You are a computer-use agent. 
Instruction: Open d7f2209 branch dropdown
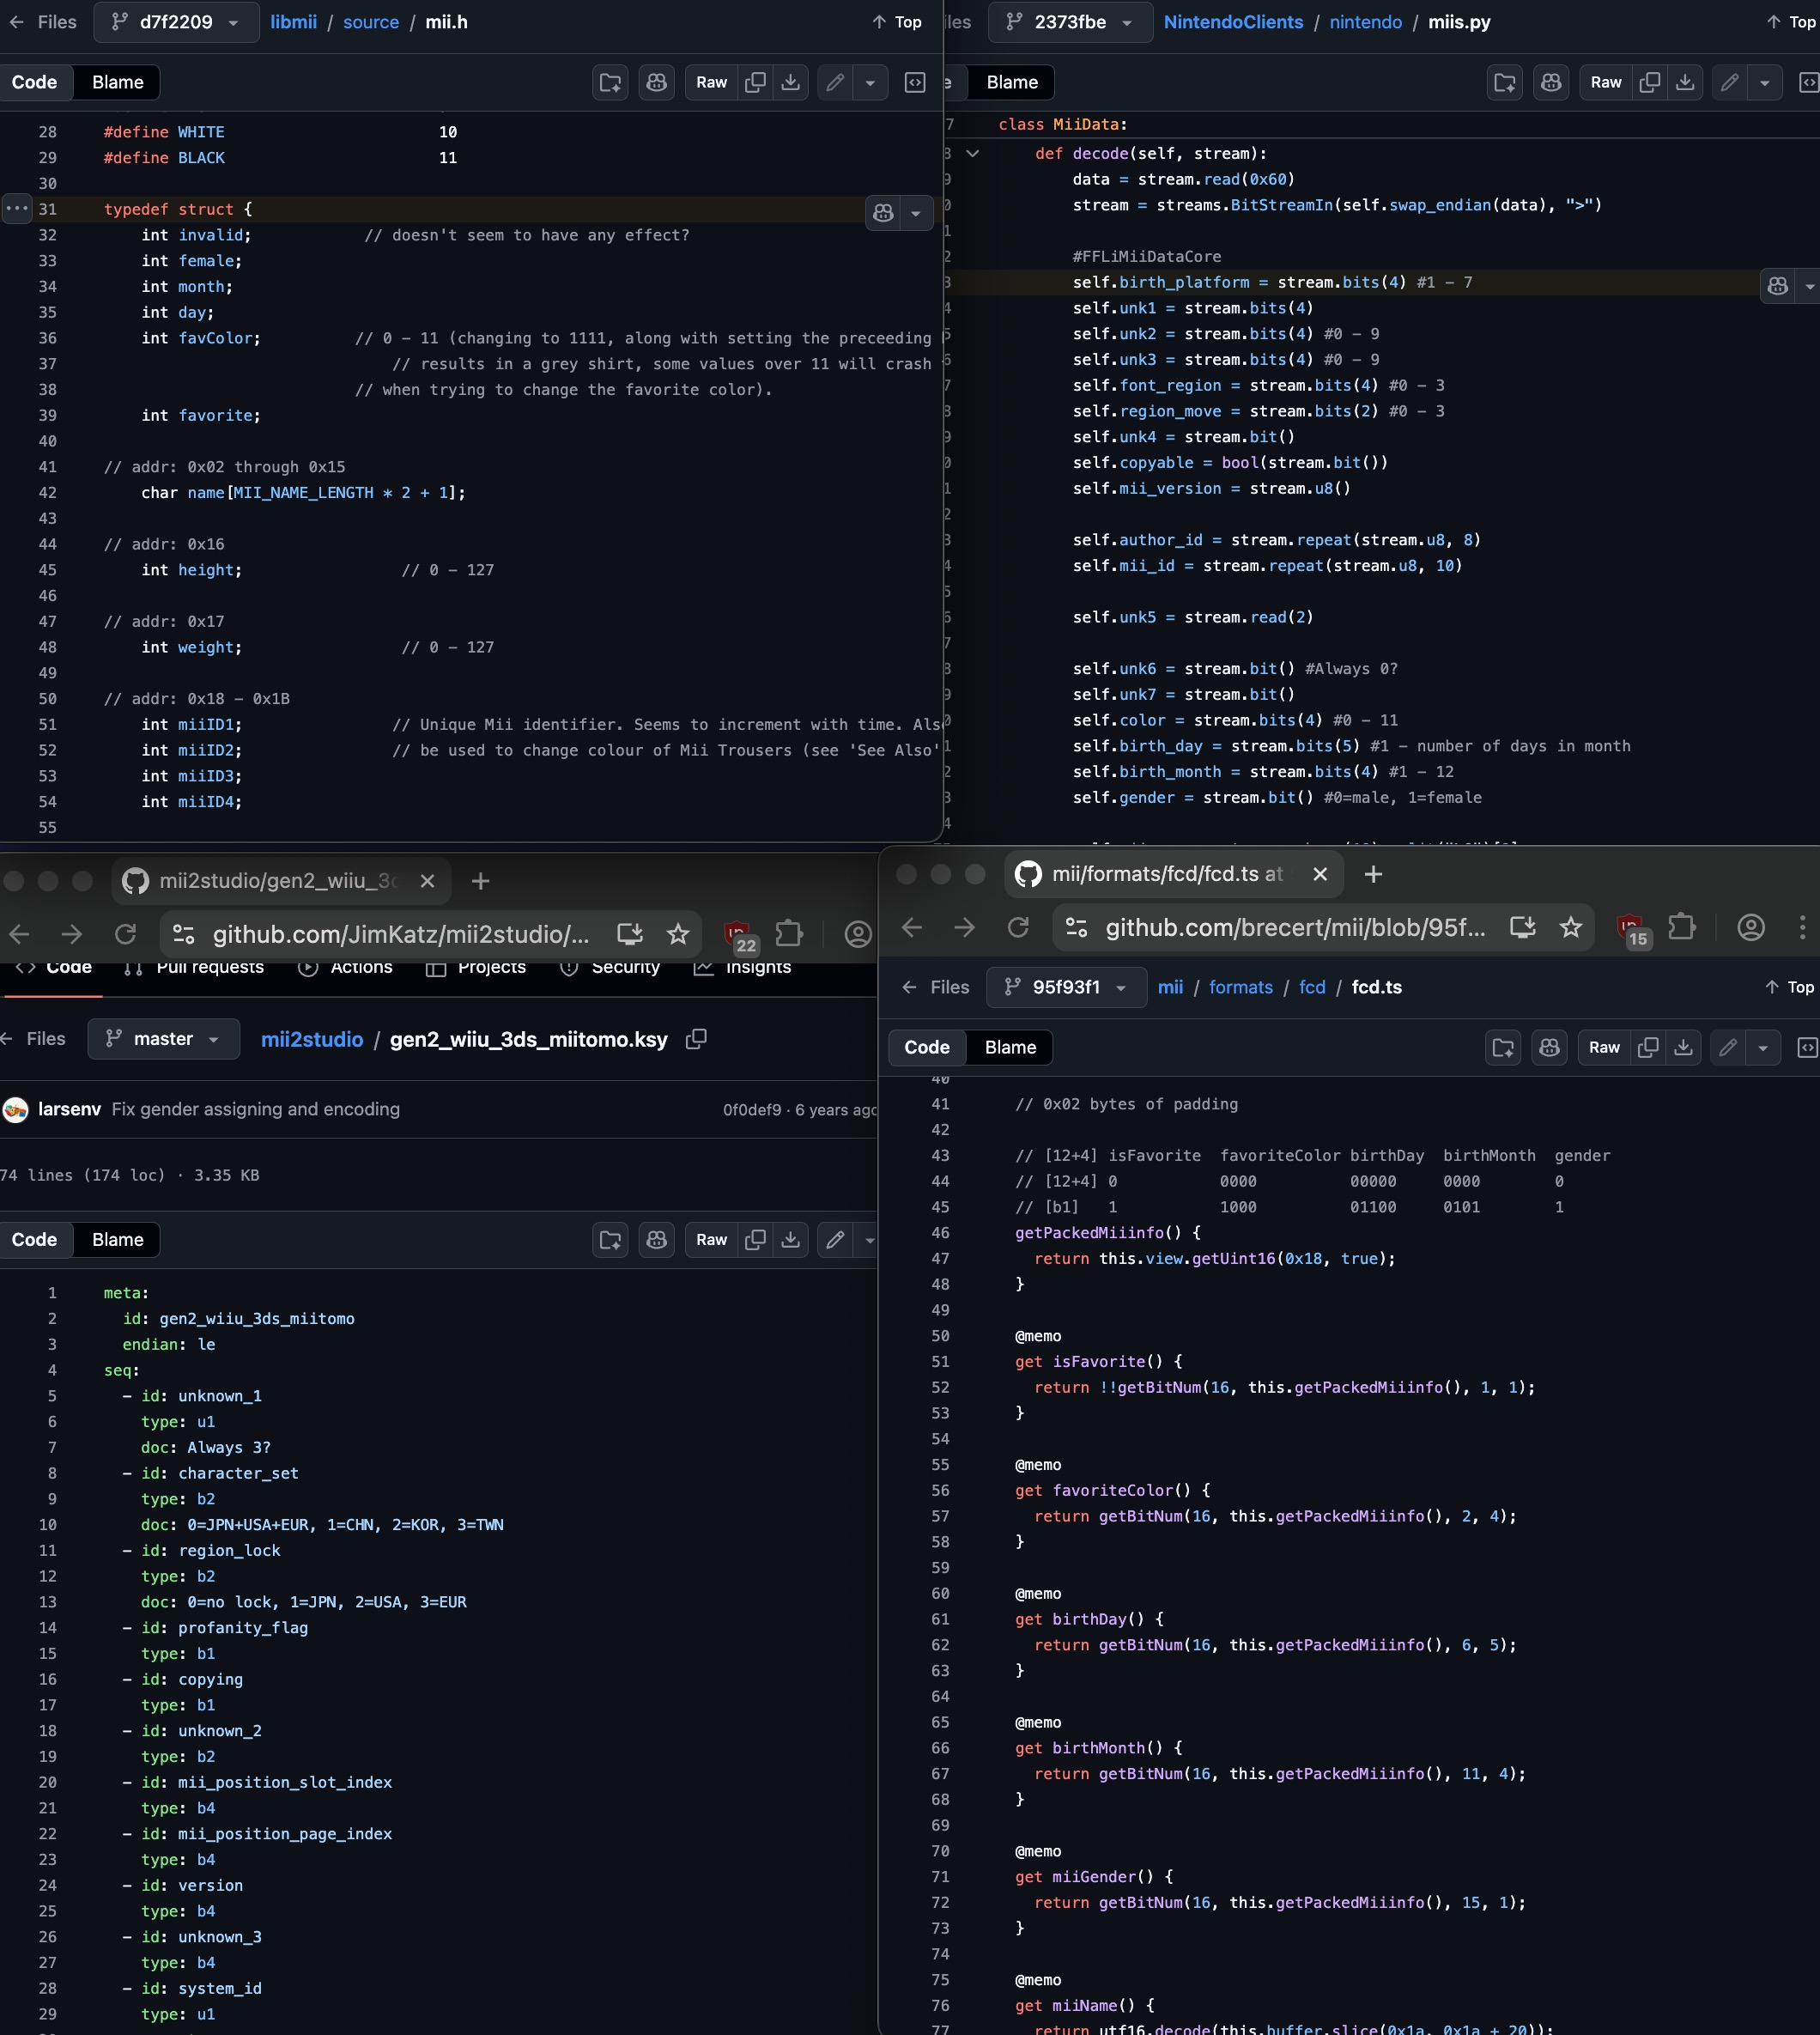(176, 22)
